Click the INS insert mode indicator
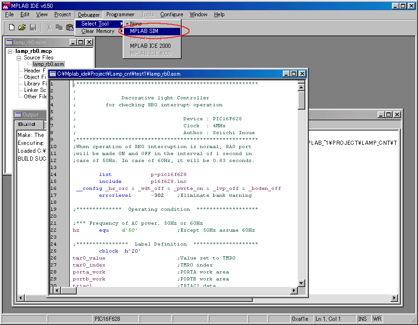This screenshot has width=418, height=325. point(364,319)
